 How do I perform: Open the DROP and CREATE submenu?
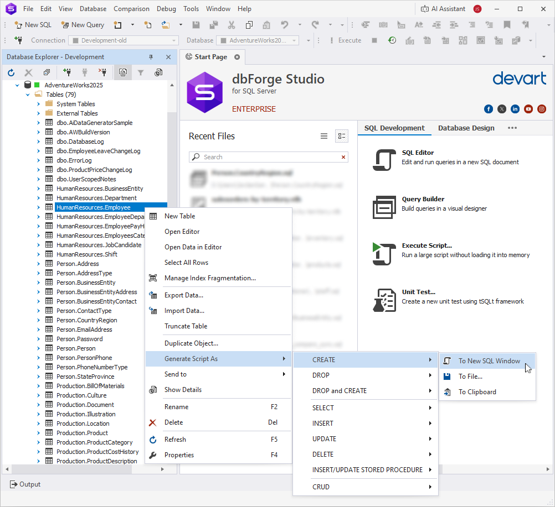pos(366,391)
